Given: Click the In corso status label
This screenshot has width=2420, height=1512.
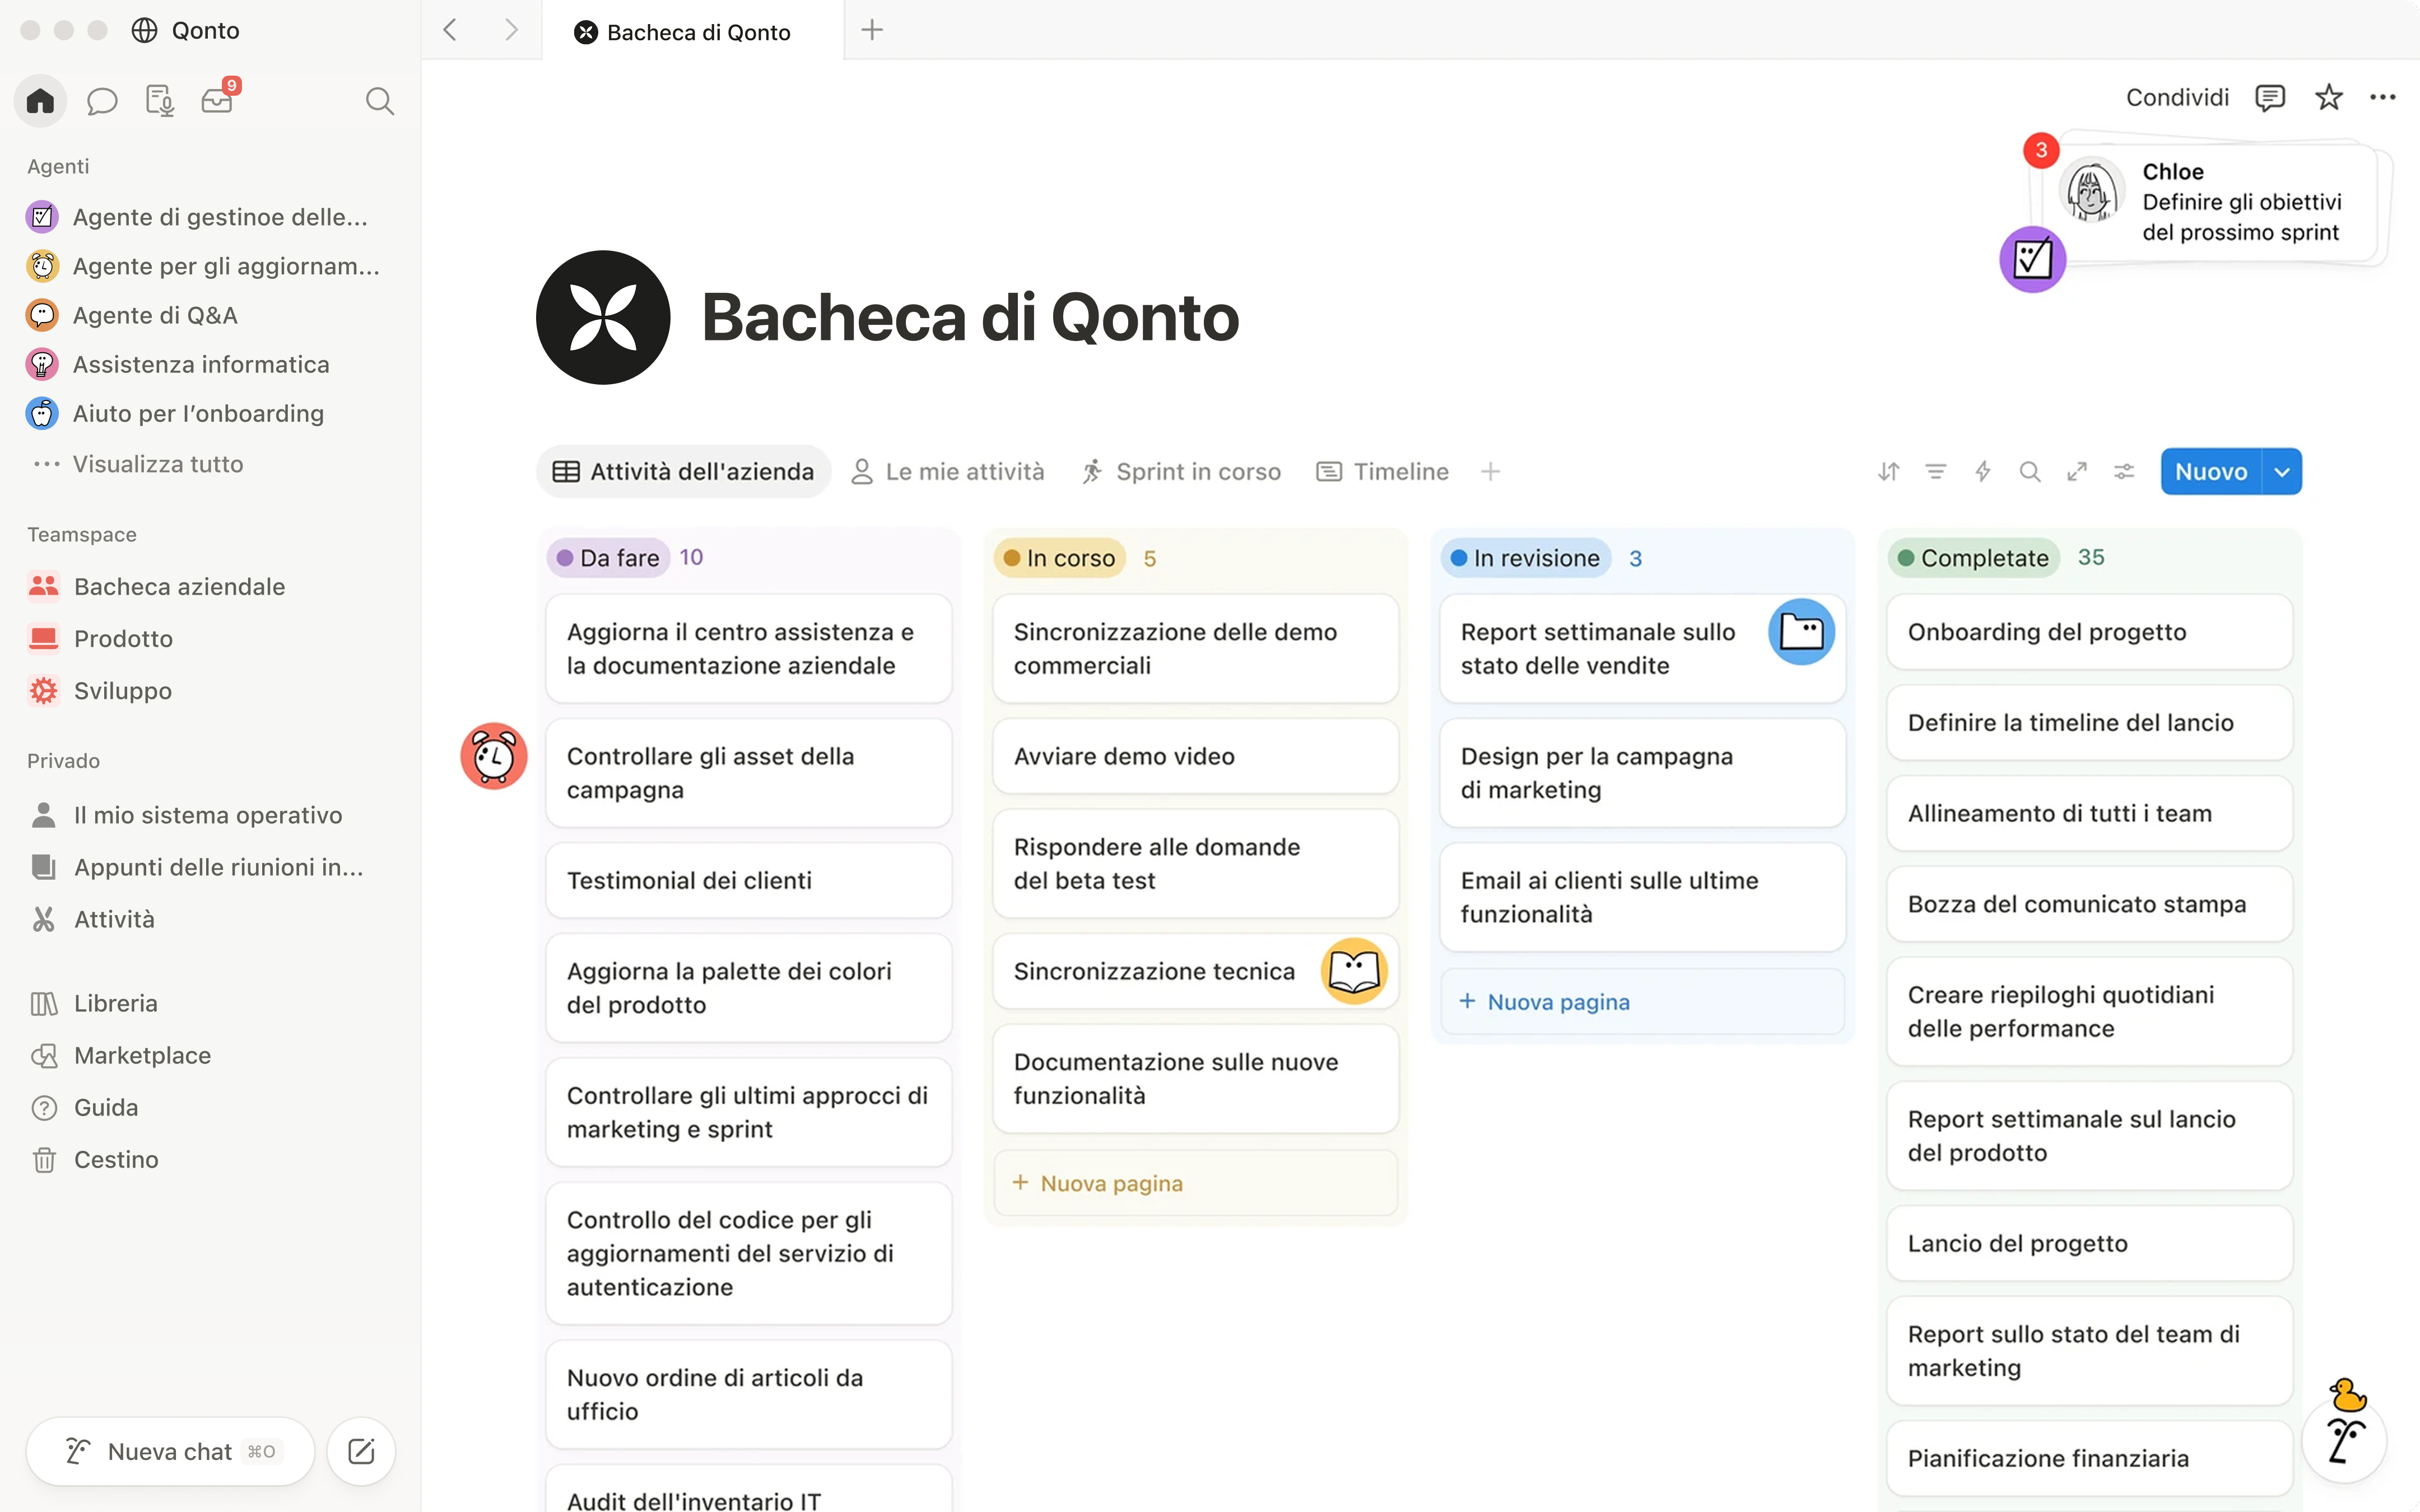Looking at the screenshot, I should (x=1059, y=558).
